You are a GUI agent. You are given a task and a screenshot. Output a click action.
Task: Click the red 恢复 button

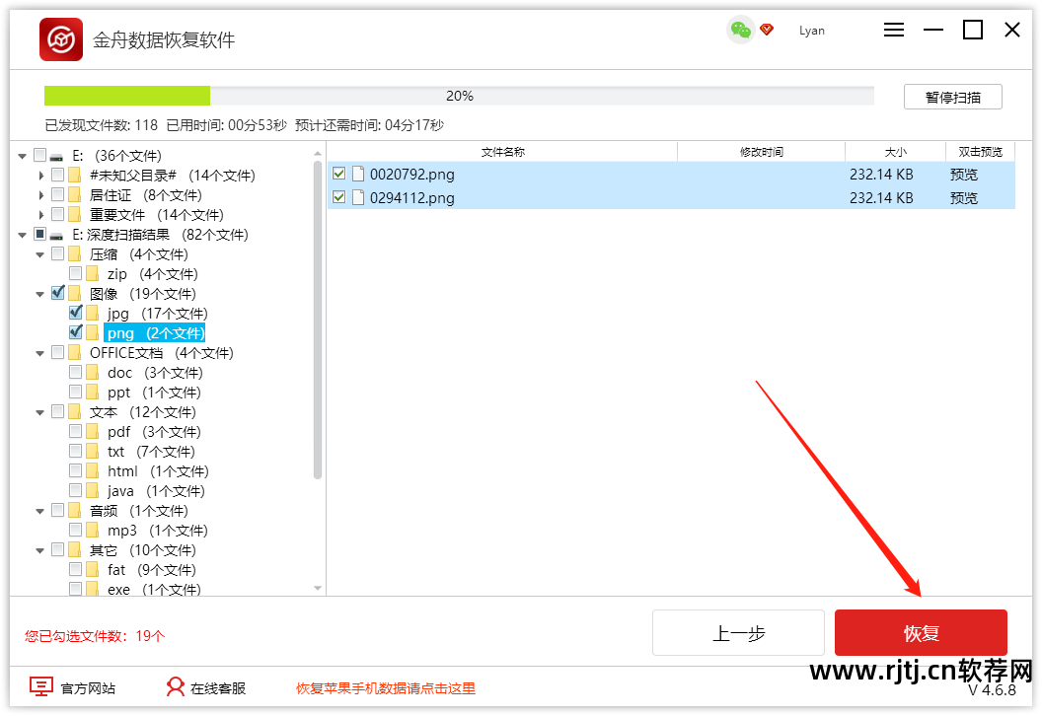(920, 632)
